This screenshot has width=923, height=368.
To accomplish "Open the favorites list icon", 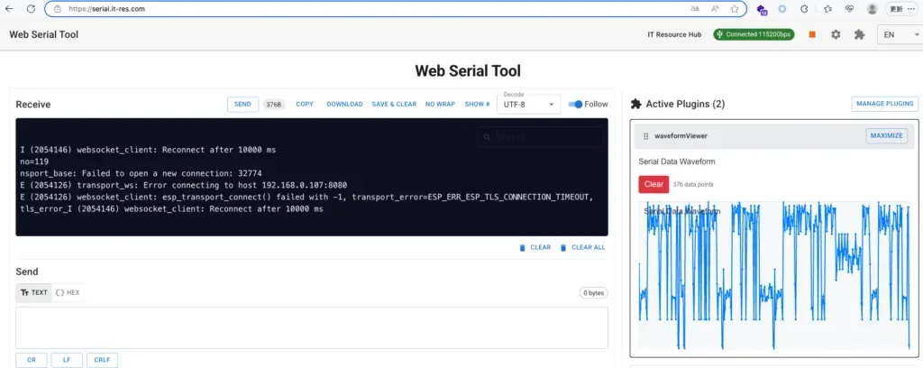I will coord(827,9).
